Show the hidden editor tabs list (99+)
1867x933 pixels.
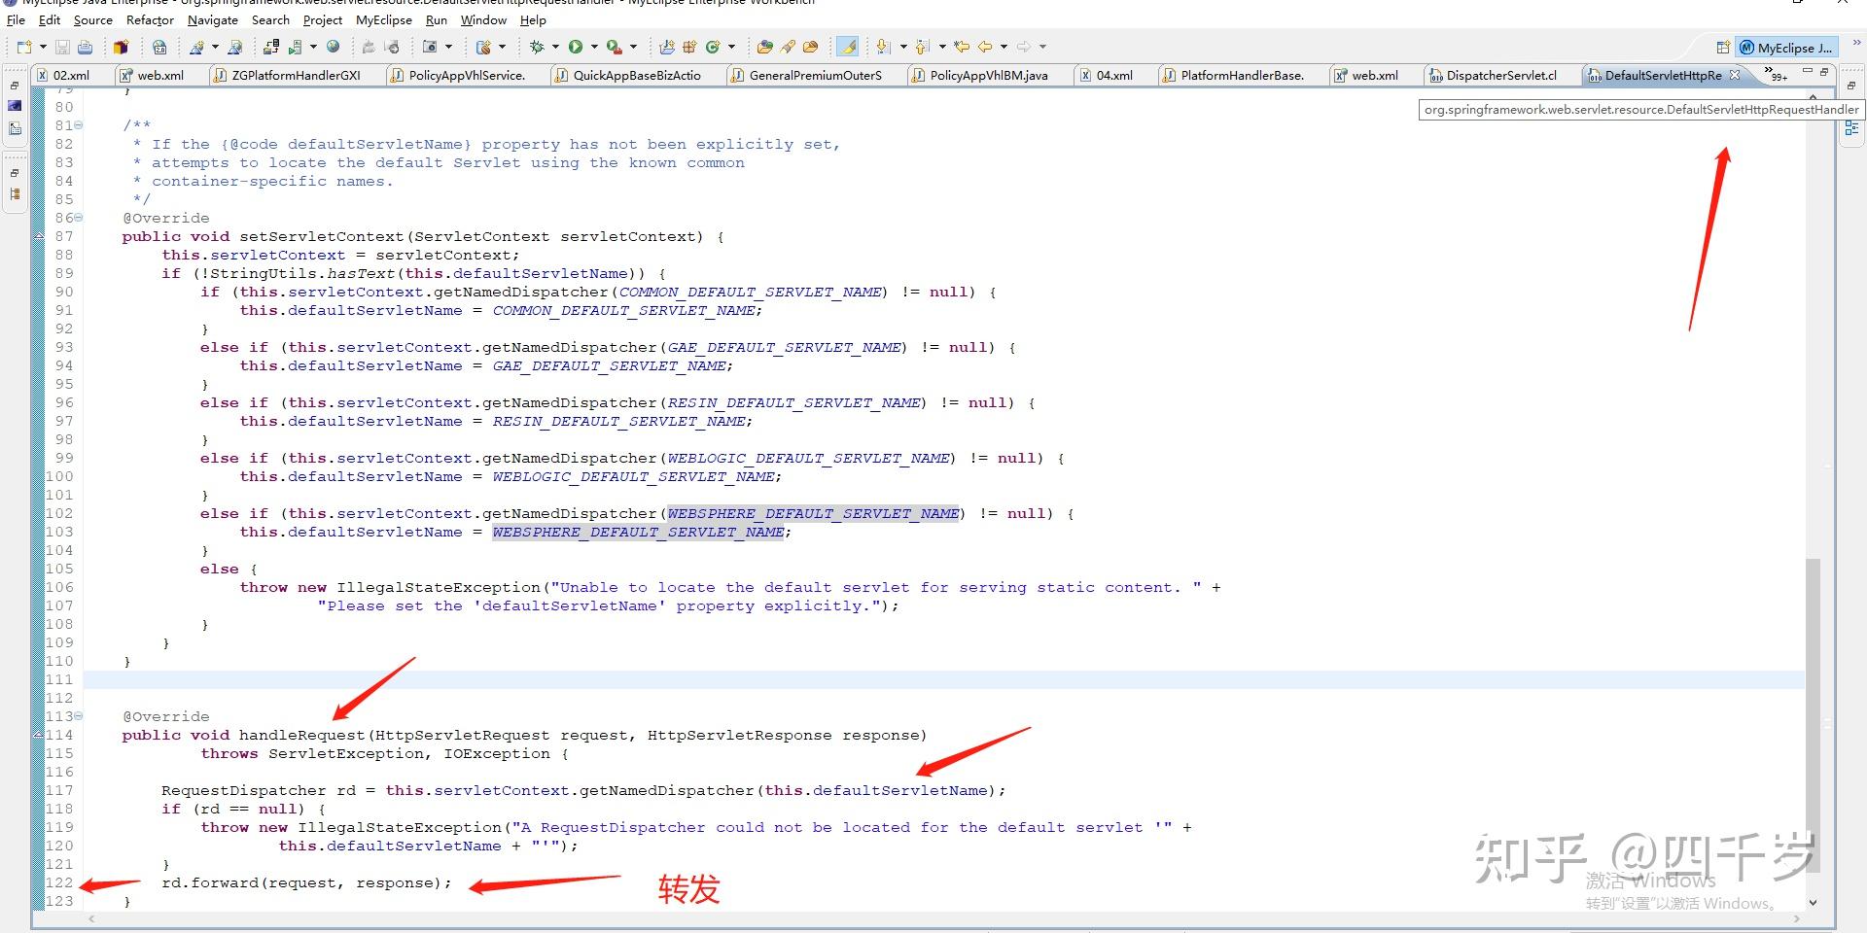pos(1777,74)
